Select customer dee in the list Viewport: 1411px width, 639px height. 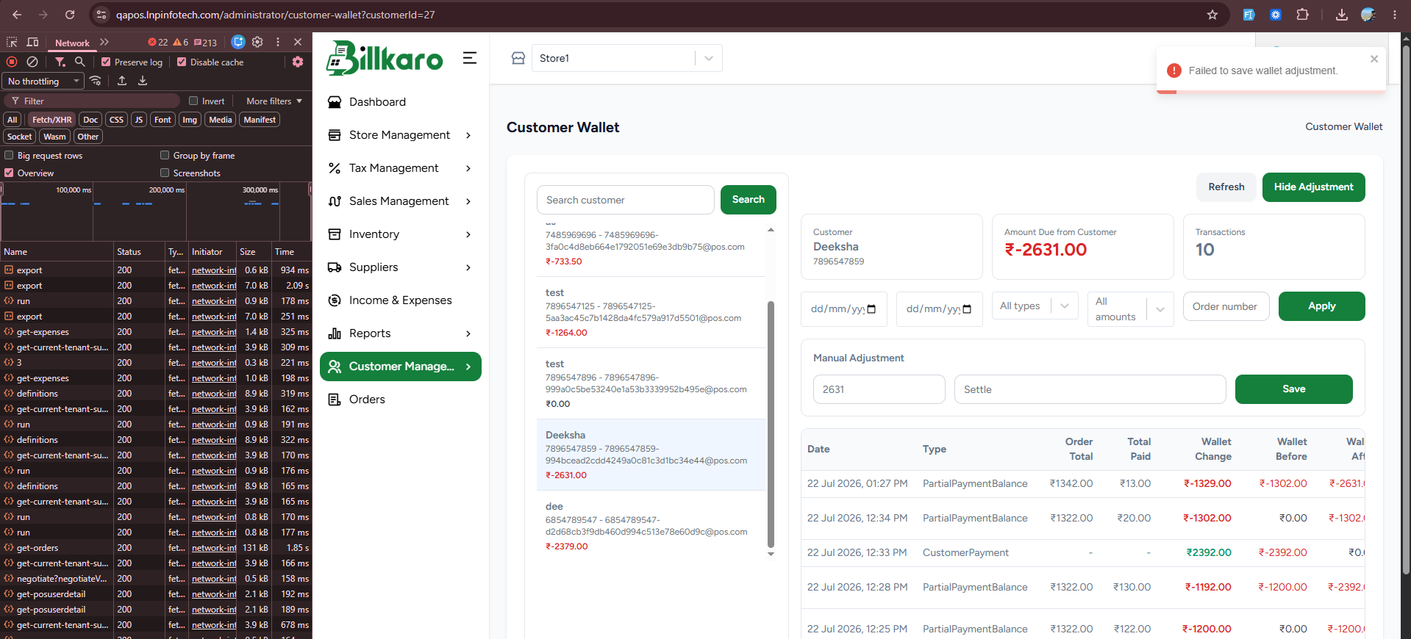(651, 526)
